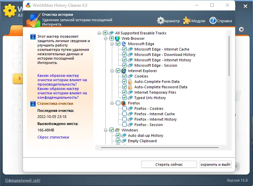
Task: Select the highlighted yellow sidebar tab in background
Action: click(x=18, y=79)
